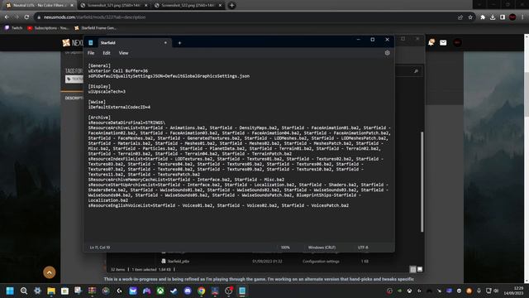Open the clock and date in taskbar
The width and height of the screenshot is (529, 298).
pyautogui.click(x=514, y=291)
